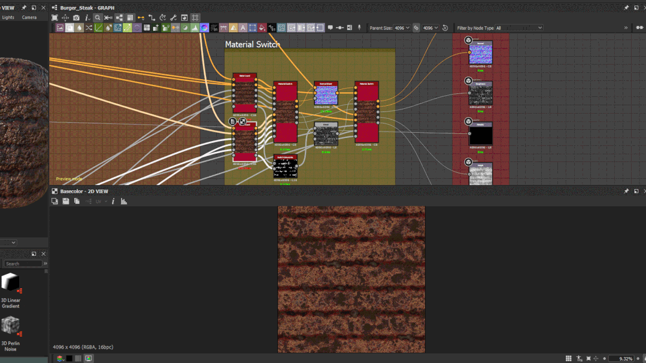Click the zoom percentage field showing 9.32%
The height and width of the screenshot is (363, 646).
(x=622, y=358)
